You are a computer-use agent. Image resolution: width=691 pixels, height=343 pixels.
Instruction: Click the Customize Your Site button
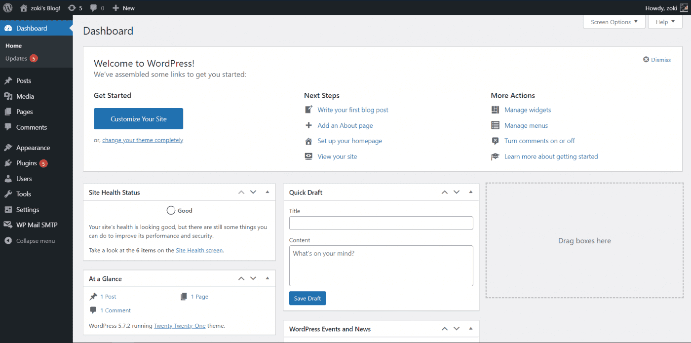click(138, 118)
